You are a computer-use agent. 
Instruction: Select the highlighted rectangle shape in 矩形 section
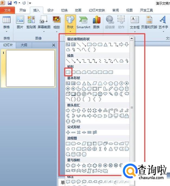pyautogui.click(x=68, y=72)
